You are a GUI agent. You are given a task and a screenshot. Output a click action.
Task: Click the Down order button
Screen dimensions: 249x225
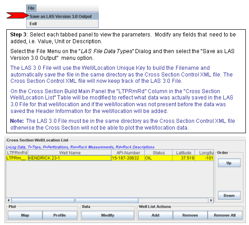tap(229, 195)
